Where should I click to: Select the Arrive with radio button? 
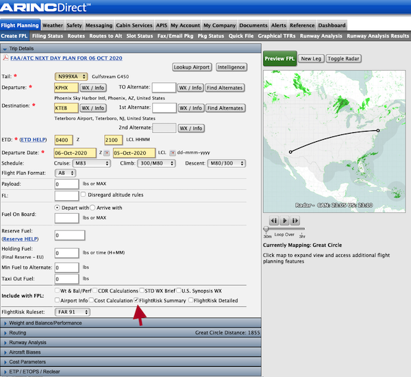point(94,207)
